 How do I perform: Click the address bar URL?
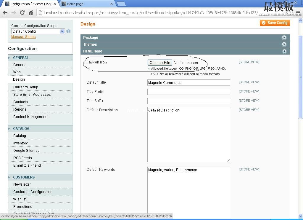151,13
